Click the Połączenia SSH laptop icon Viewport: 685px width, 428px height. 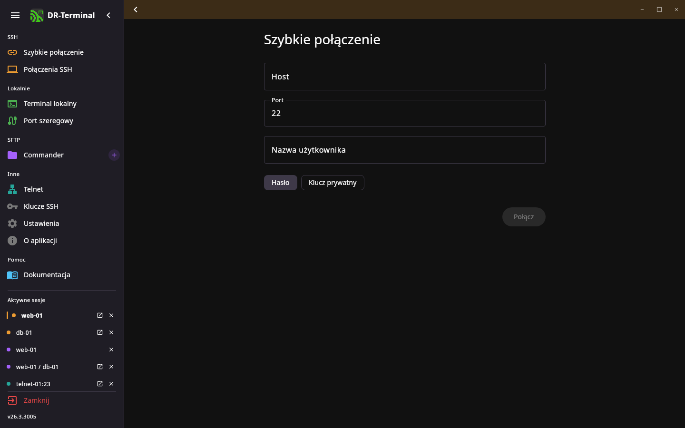coord(12,69)
